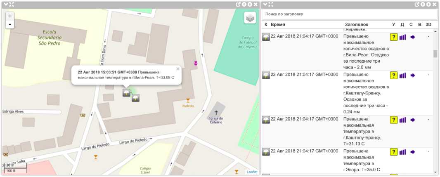Screen dimensions: 440x177
Task: Collapse the events list panel with chevron
Action: point(265,4)
